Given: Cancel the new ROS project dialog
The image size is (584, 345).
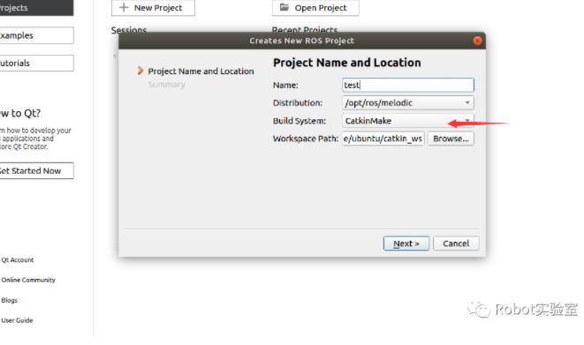Looking at the screenshot, I should click(x=456, y=244).
